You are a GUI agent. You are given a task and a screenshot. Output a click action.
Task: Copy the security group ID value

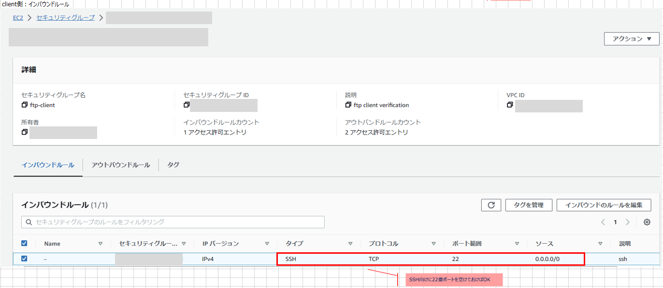click(187, 105)
